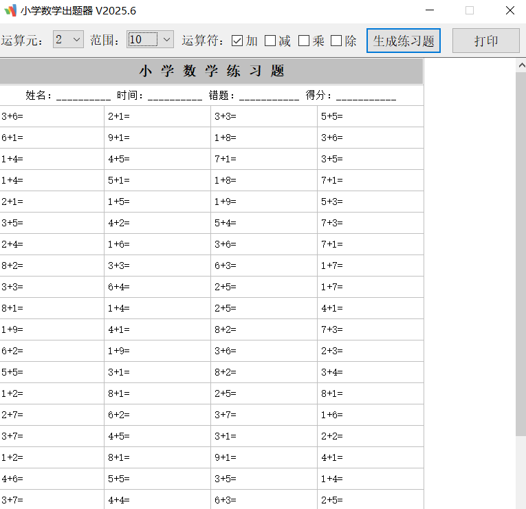The image size is (526, 509).
Task: Click the 小学数学练习题 worksheet title
Action: pyautogui.click(x=212, y=71)
